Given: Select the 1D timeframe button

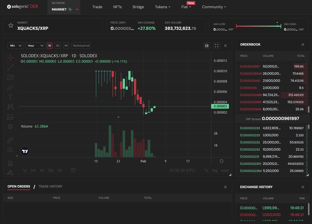Looking at the screenshot, I should pyautogui.click(x=50, y=46).
